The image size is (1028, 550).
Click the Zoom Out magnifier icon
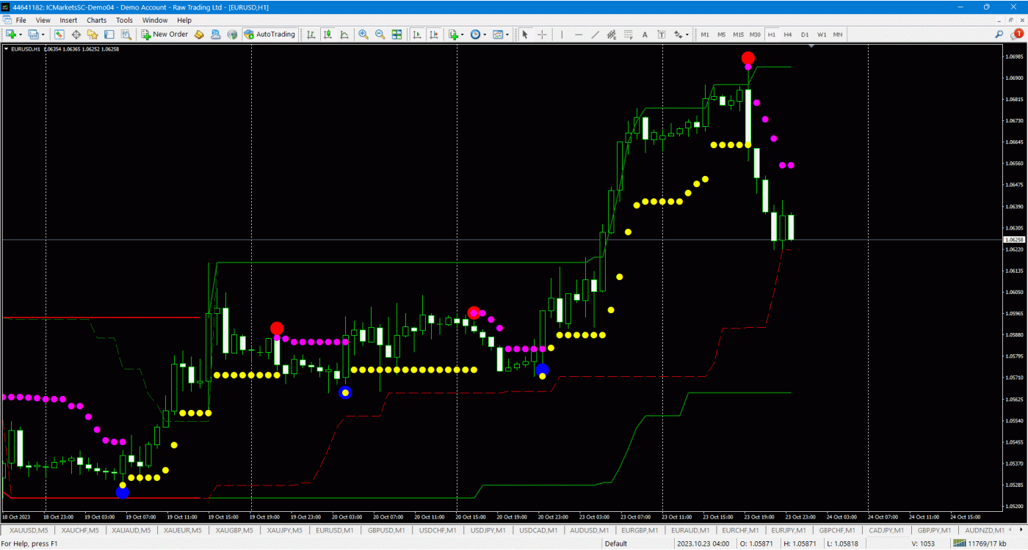[380, 34]
